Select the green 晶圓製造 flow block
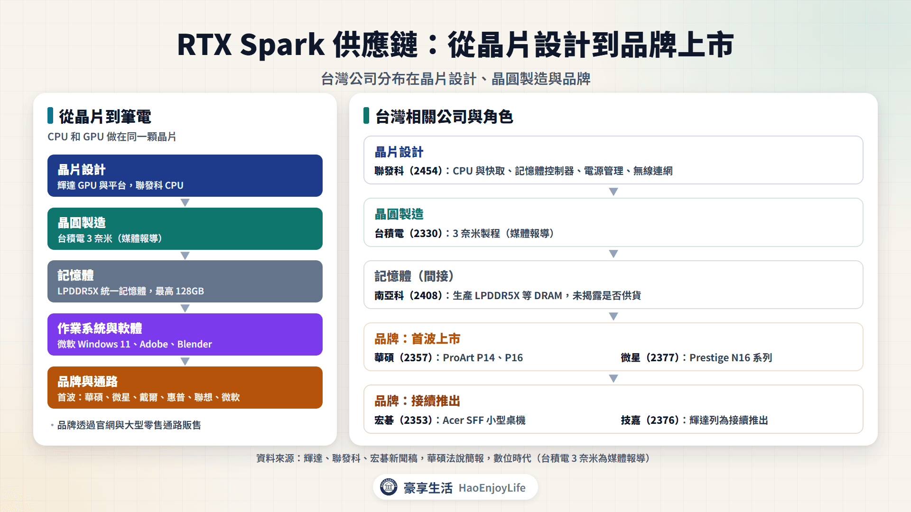The image size is (911, 512). coord(185,229)
